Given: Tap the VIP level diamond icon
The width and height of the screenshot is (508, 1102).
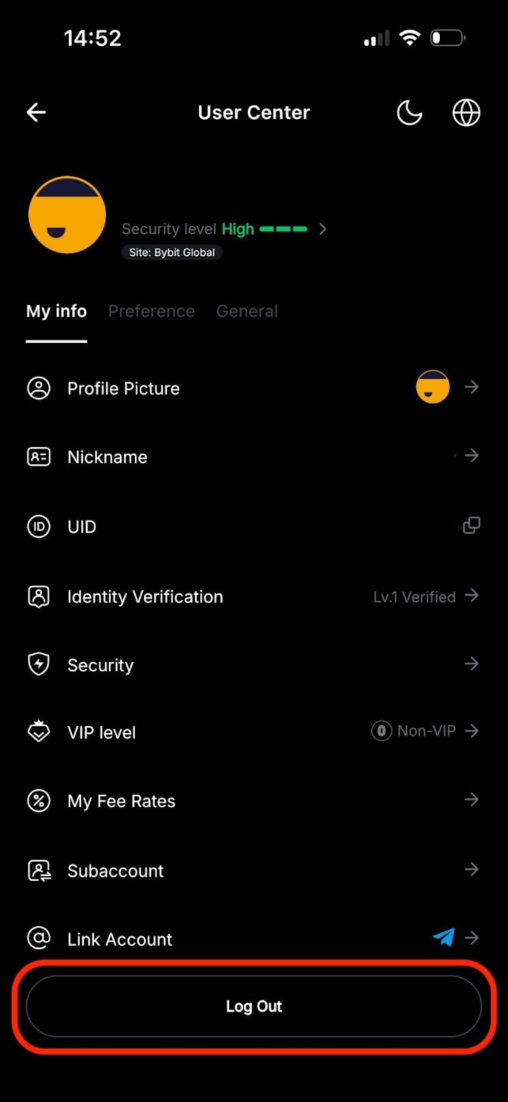Looking at the screenshot, I should [x=39, y=731].
